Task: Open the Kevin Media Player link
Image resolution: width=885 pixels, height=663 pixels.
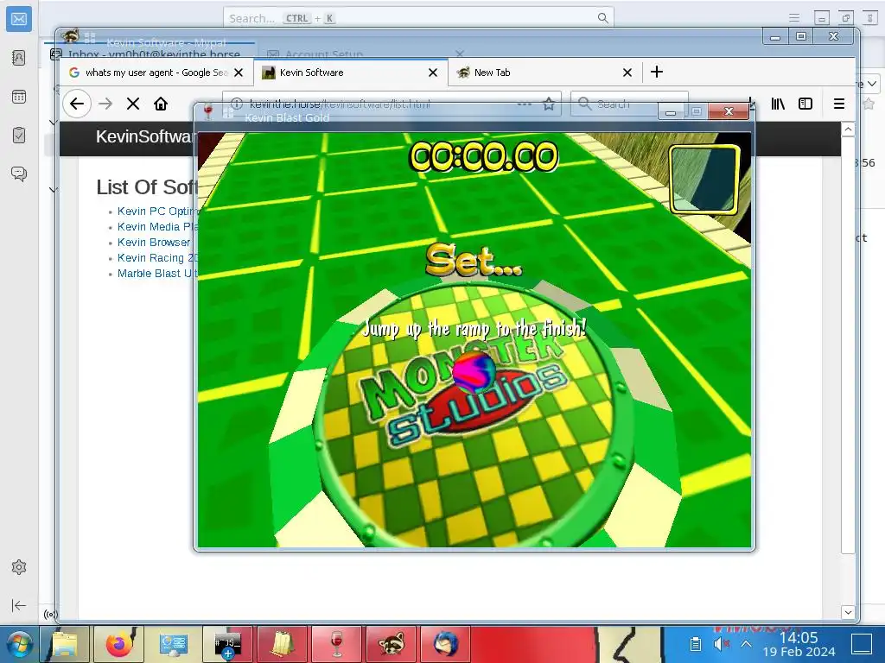Action: [x=157, y=227]
